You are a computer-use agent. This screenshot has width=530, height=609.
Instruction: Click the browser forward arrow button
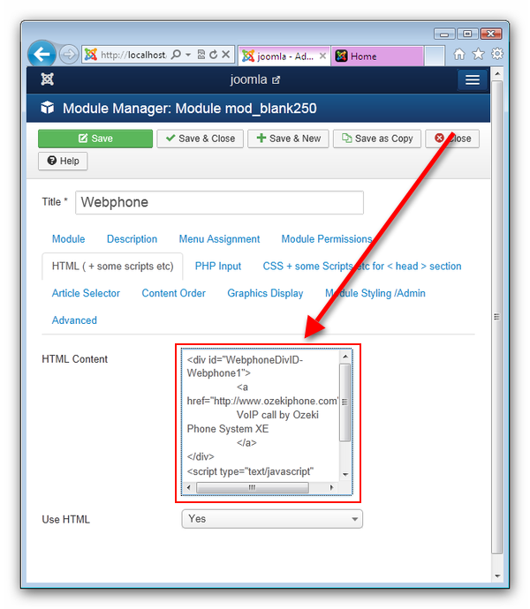tap(69, 55)
